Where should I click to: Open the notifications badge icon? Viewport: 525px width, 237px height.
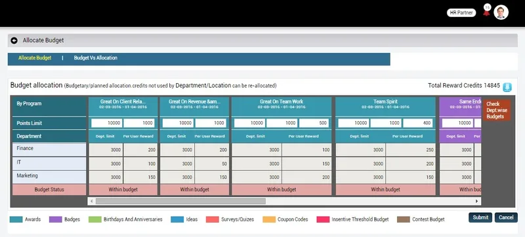click(x=486, y=11)
